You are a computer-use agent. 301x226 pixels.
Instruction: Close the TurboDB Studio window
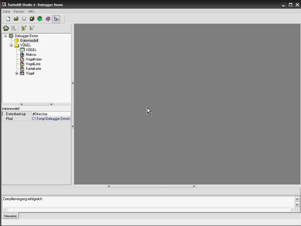click(x=297, y=5)
